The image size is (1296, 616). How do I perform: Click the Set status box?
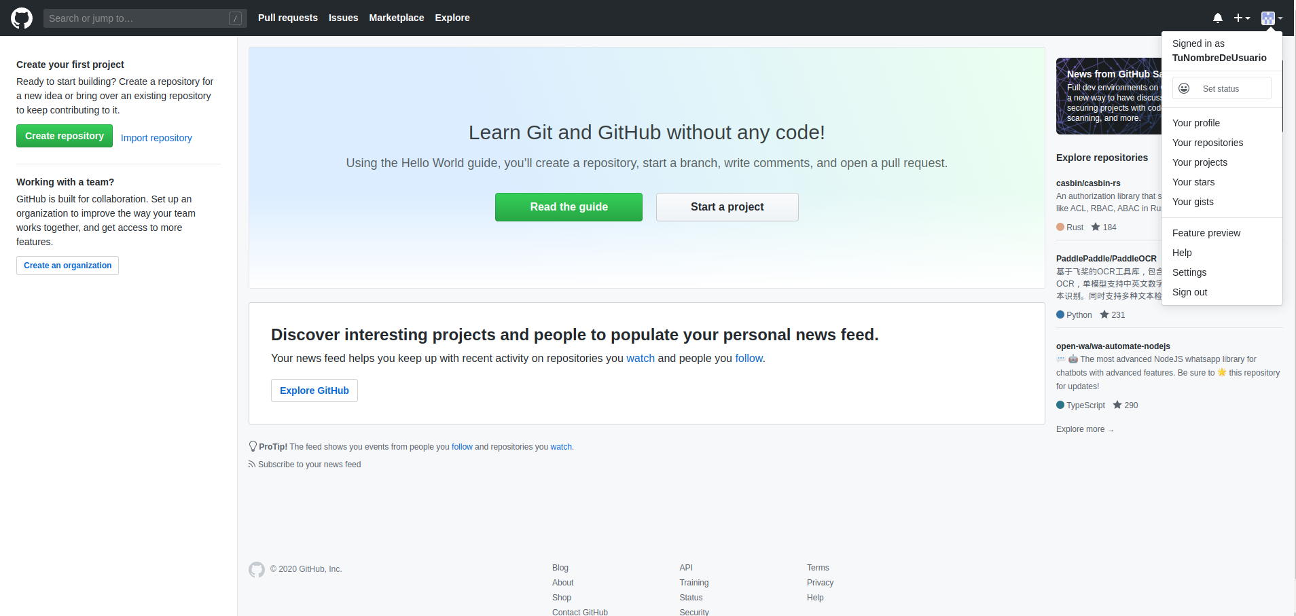tap(1222, 88)
